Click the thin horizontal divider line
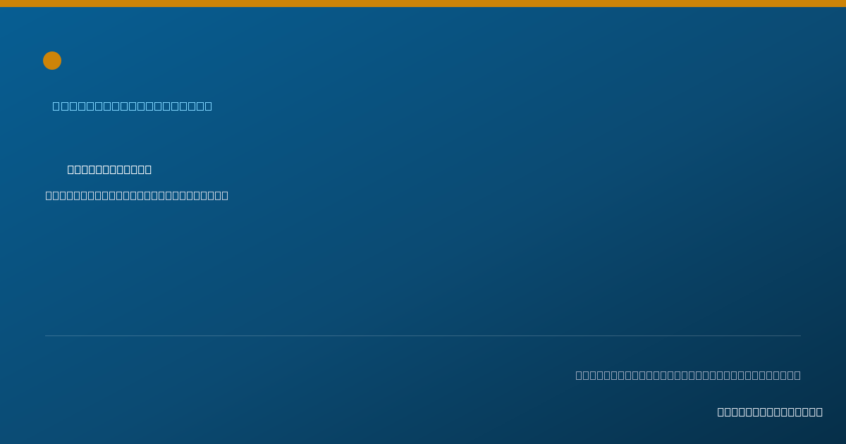846x444 pixels. point(423,335)
